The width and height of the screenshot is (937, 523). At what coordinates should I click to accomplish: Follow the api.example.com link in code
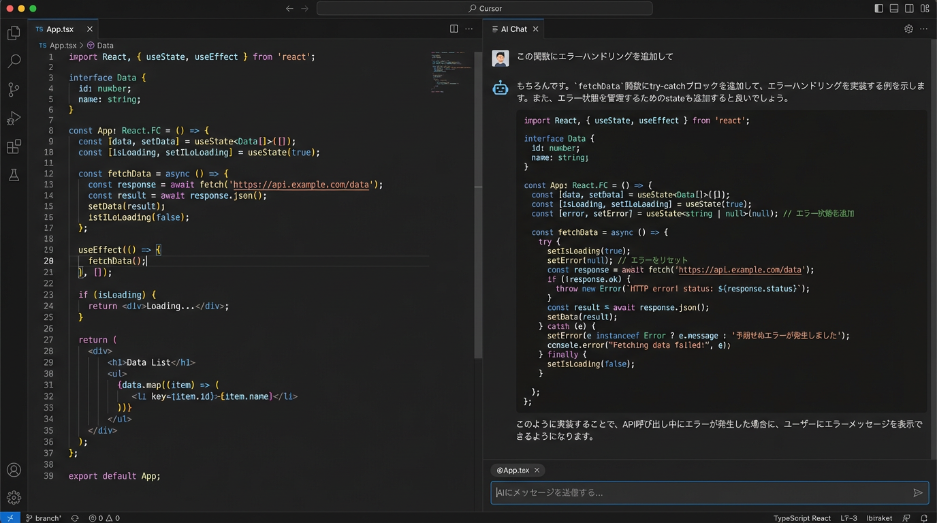[300, 185]
